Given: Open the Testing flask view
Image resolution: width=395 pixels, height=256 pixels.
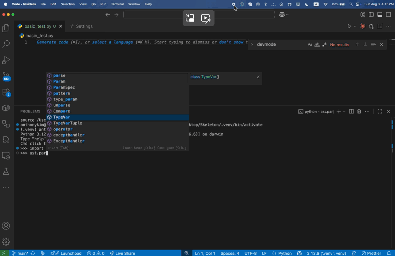Looking at the screenshot, I should click(x=6, y=171).
